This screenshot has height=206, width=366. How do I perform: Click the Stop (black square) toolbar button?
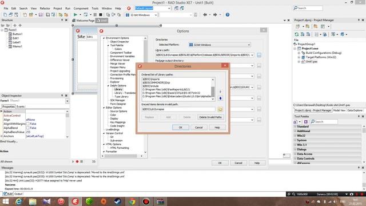point(101,15)
